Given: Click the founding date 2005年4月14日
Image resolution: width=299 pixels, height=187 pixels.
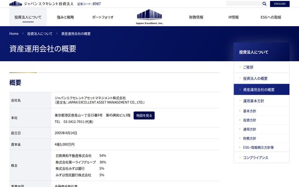Looking at the screenshot, I should click(66, 133).
